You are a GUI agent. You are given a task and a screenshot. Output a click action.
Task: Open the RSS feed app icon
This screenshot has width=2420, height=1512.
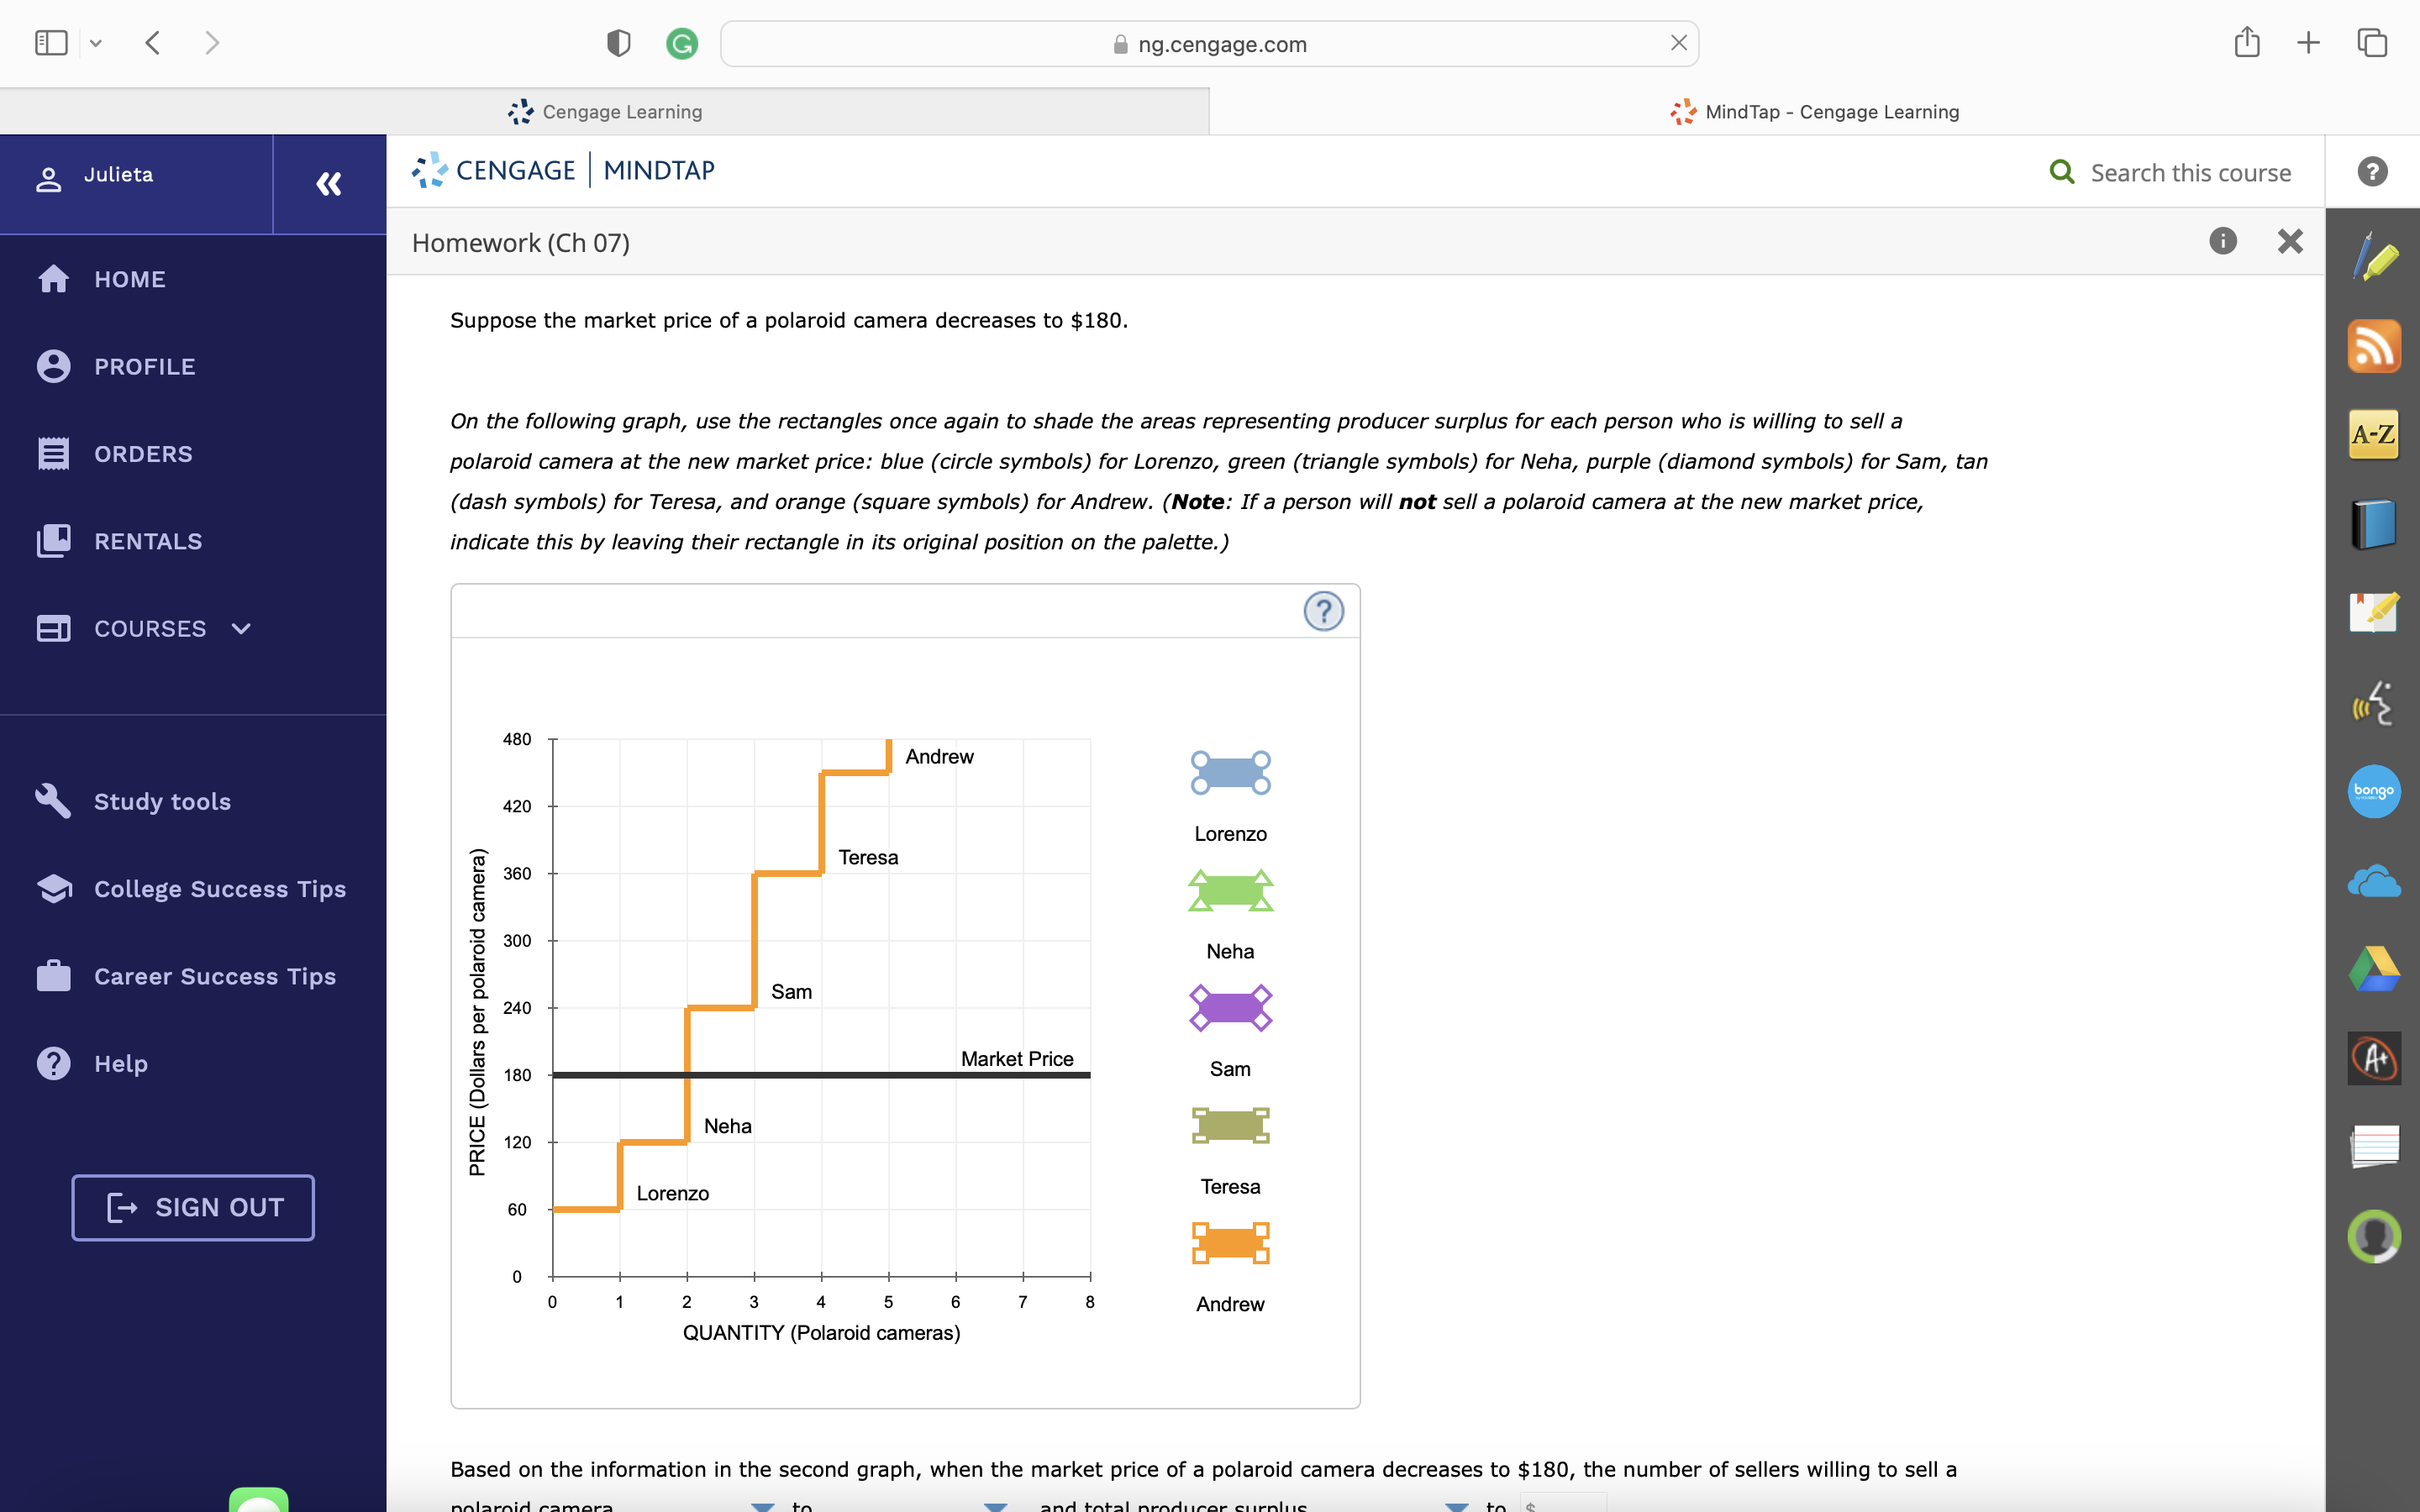pyautogui.click(x=2374, y=346)
